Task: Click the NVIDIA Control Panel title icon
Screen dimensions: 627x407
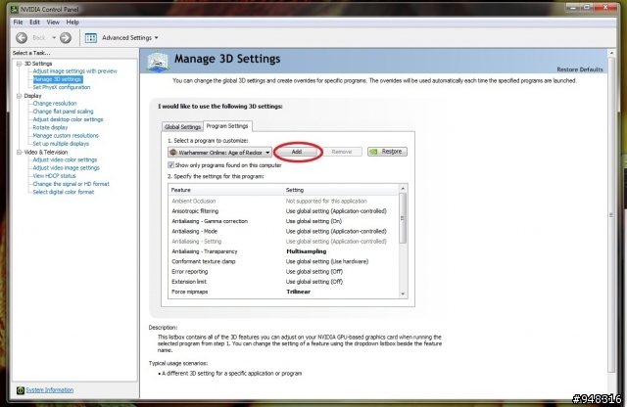Action: (15, 9)
